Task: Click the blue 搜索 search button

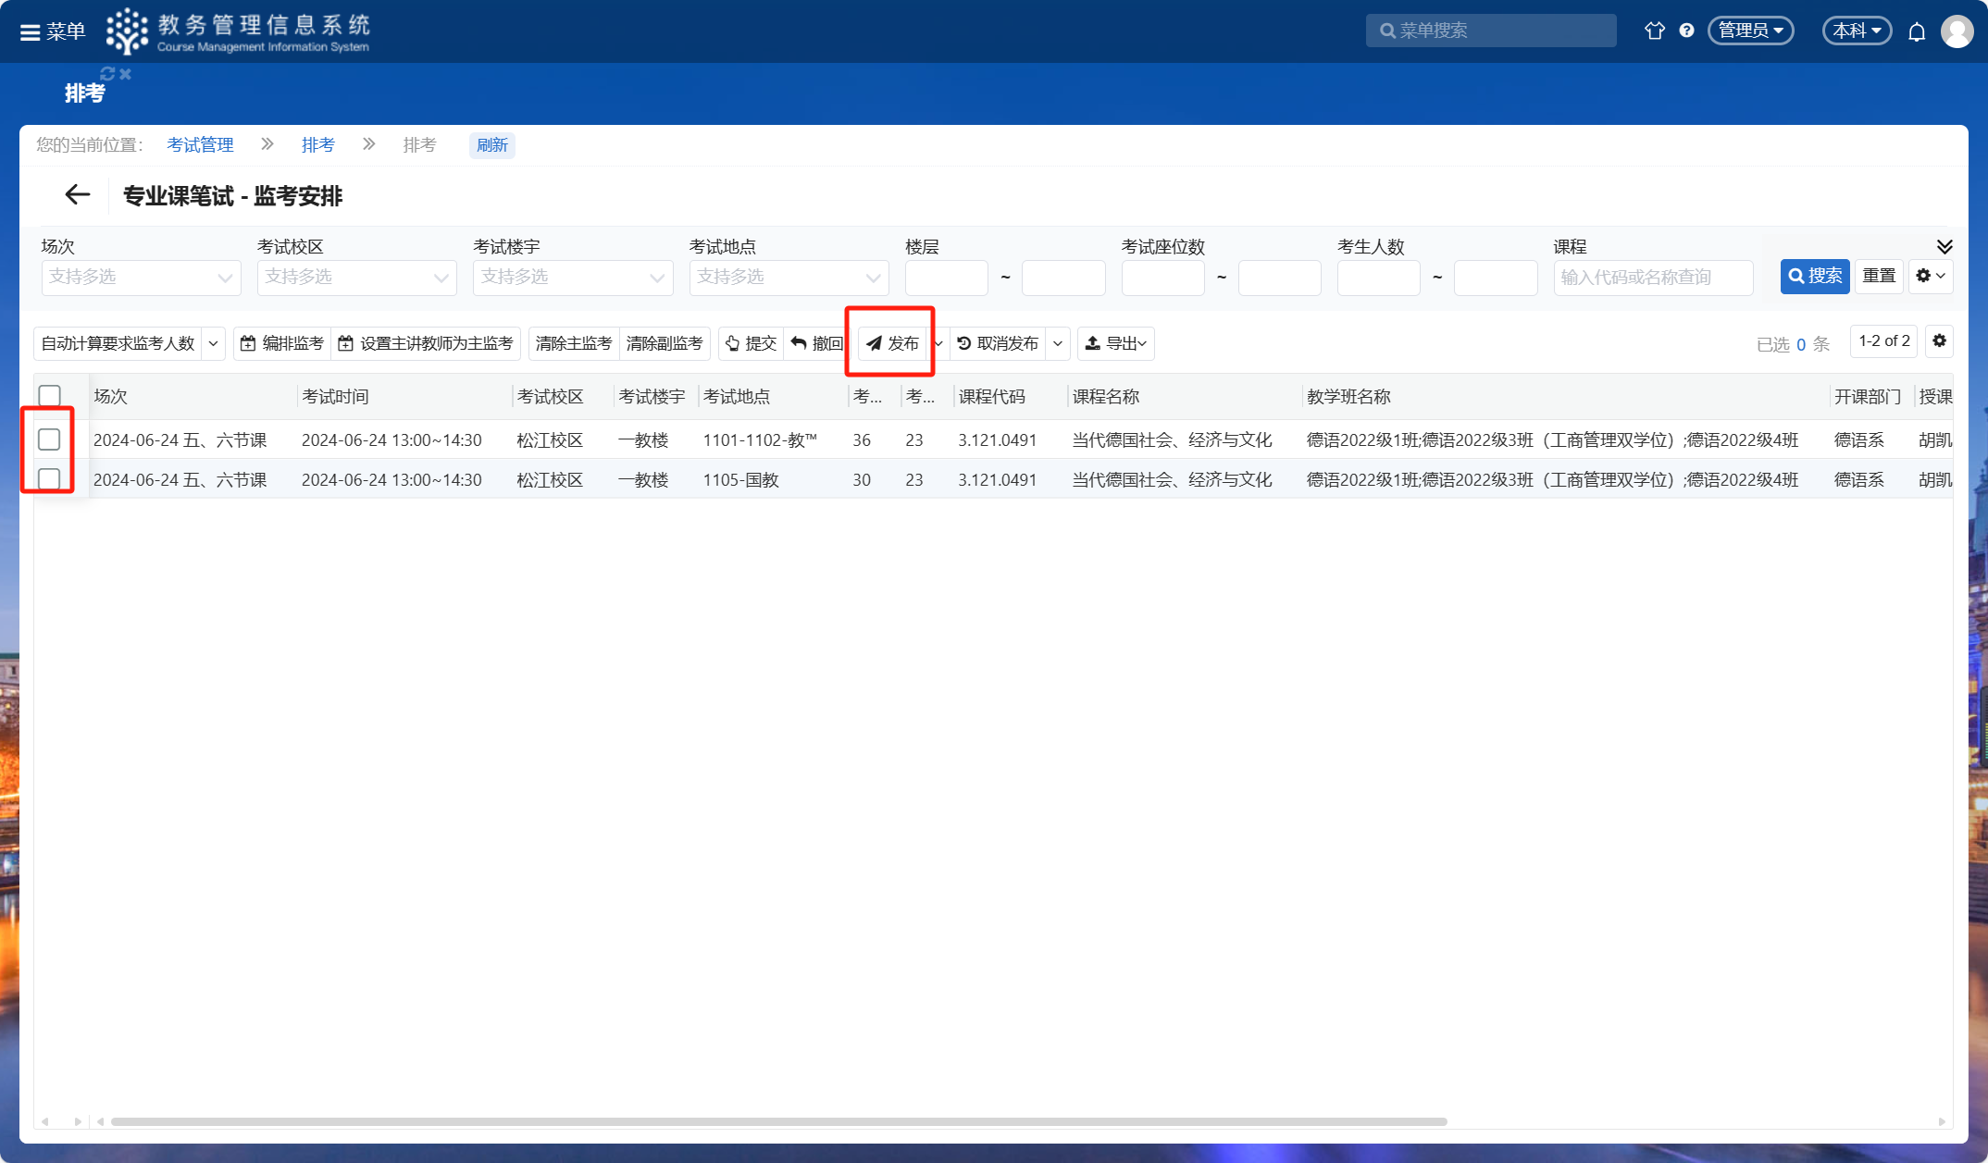Action: point(1814,277)
